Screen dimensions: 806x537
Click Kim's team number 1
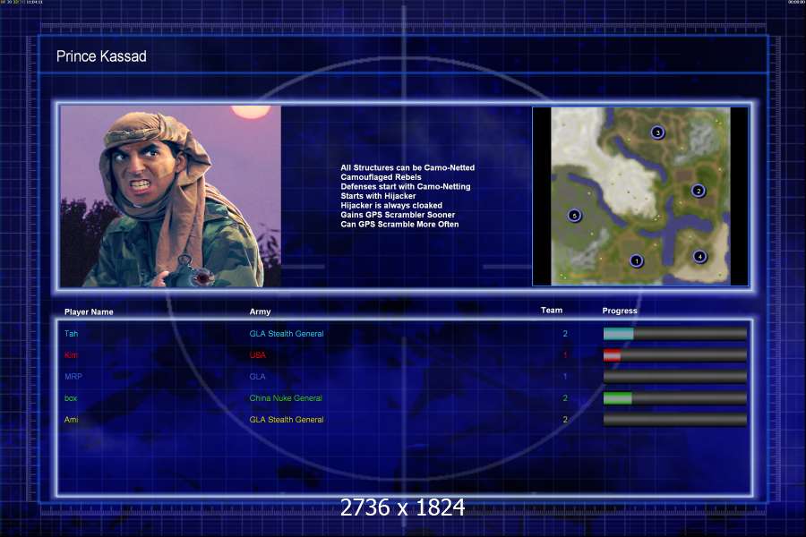point(565,355)
